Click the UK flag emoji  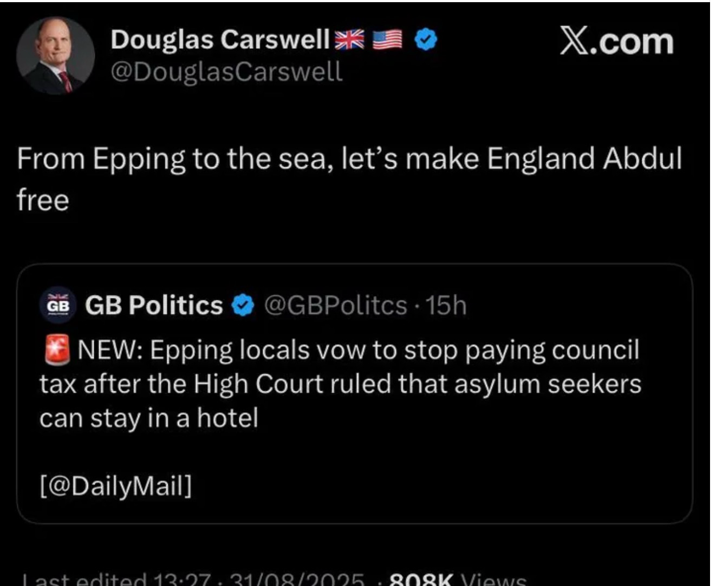350,39
